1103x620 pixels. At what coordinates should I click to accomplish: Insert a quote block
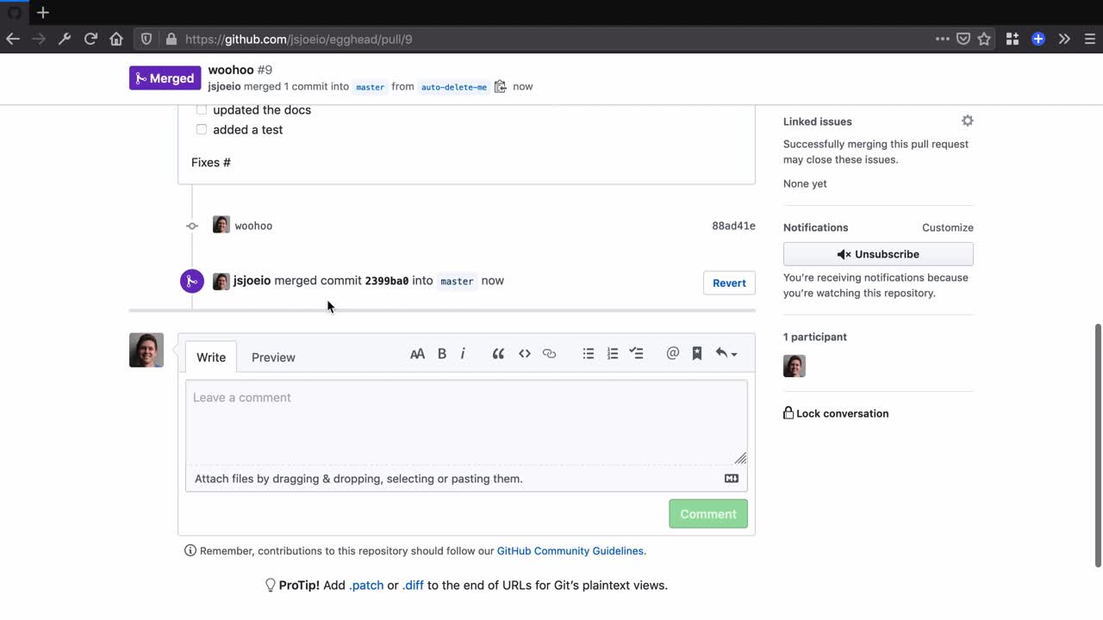(498, 353)
